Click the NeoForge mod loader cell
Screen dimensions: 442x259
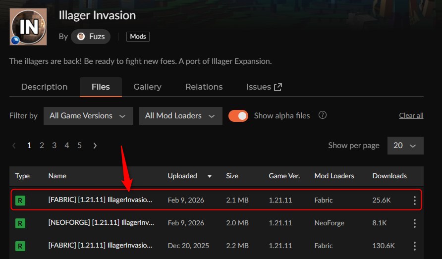[x=329, y=223]
